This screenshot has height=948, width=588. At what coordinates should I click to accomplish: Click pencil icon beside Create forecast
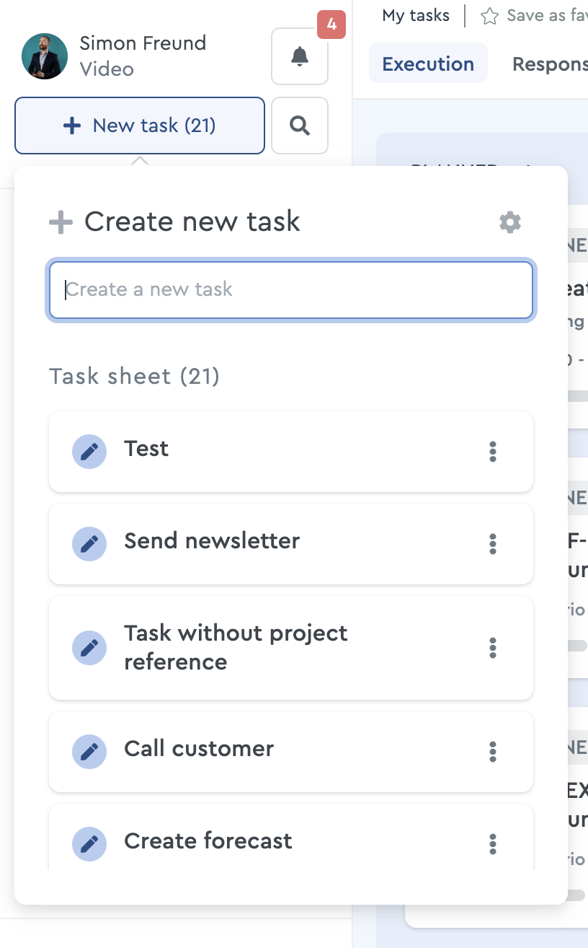89,843
